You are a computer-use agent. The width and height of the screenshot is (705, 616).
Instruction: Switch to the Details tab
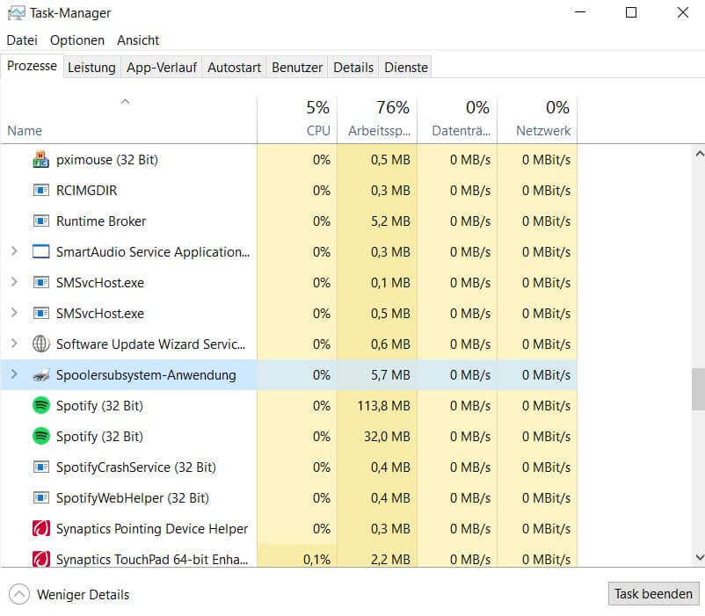pyautogui.click(x=353, y=68)
